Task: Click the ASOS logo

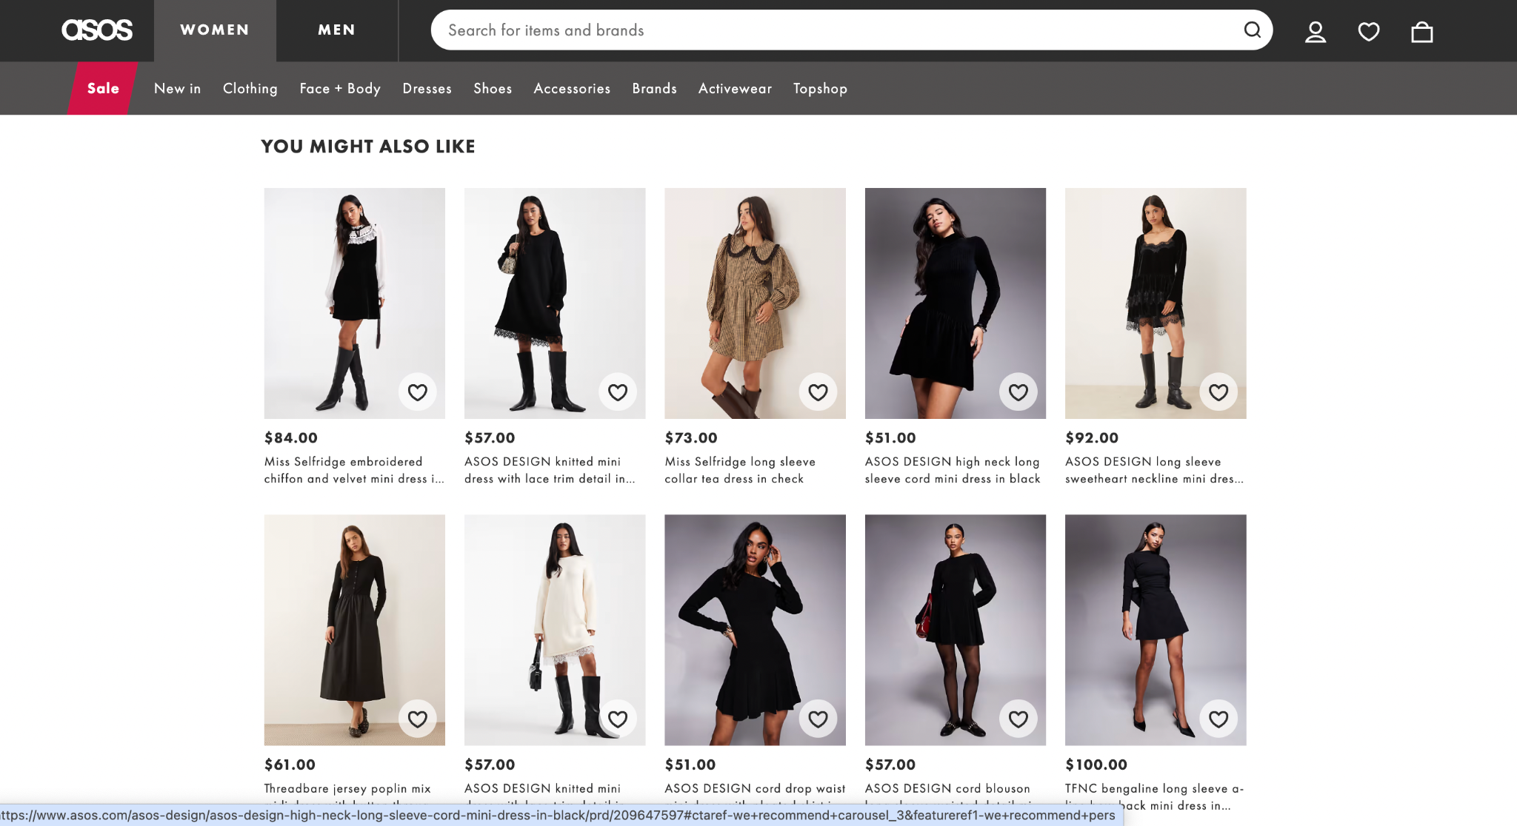Action: 97,30
